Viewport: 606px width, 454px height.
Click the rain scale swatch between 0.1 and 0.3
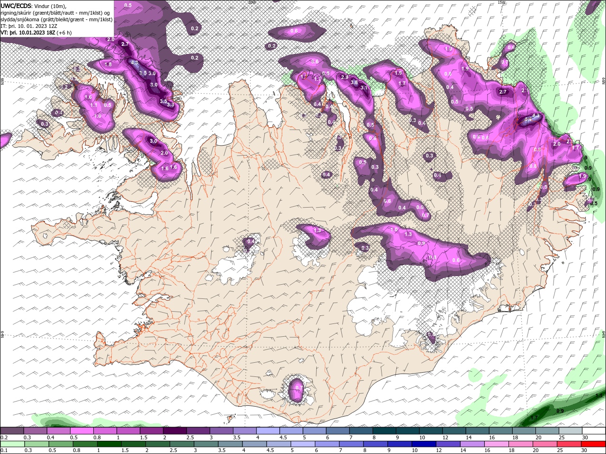pyautogui.click(x=12, y=444)
